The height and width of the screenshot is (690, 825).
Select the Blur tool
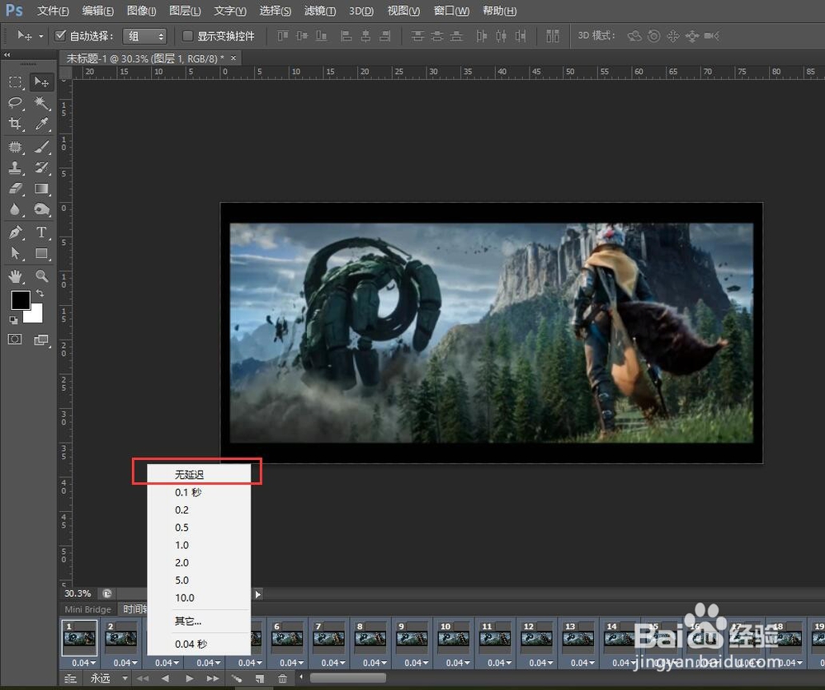(15, 209)
